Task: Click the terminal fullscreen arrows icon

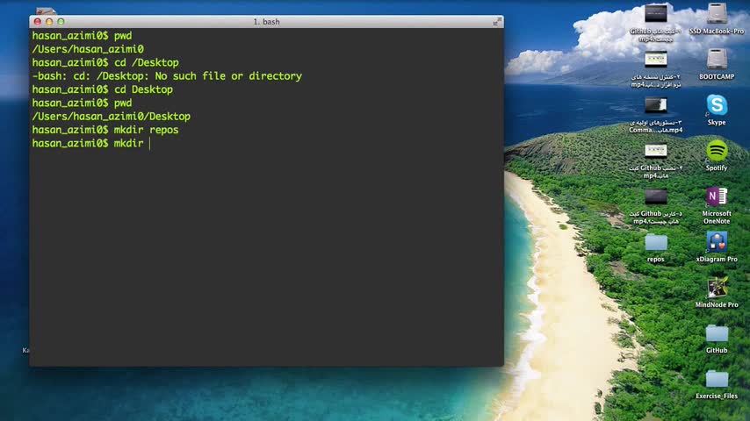Action: [497, 22]
